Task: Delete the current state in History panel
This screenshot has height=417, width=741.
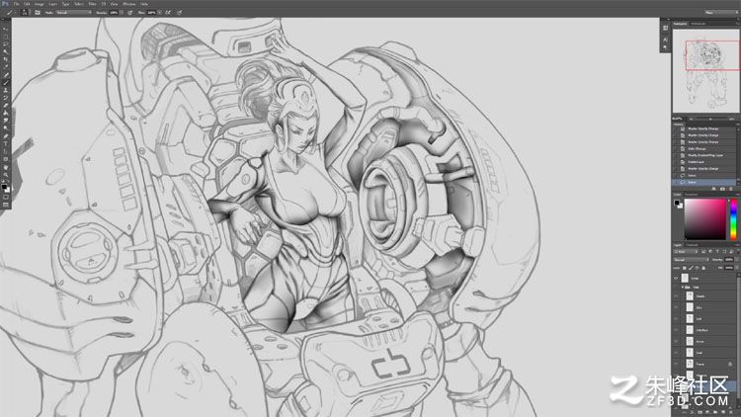Action: click(x=730, y=189)
